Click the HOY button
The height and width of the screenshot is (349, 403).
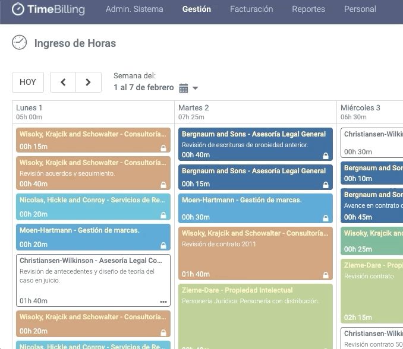[x=28, y=83]
